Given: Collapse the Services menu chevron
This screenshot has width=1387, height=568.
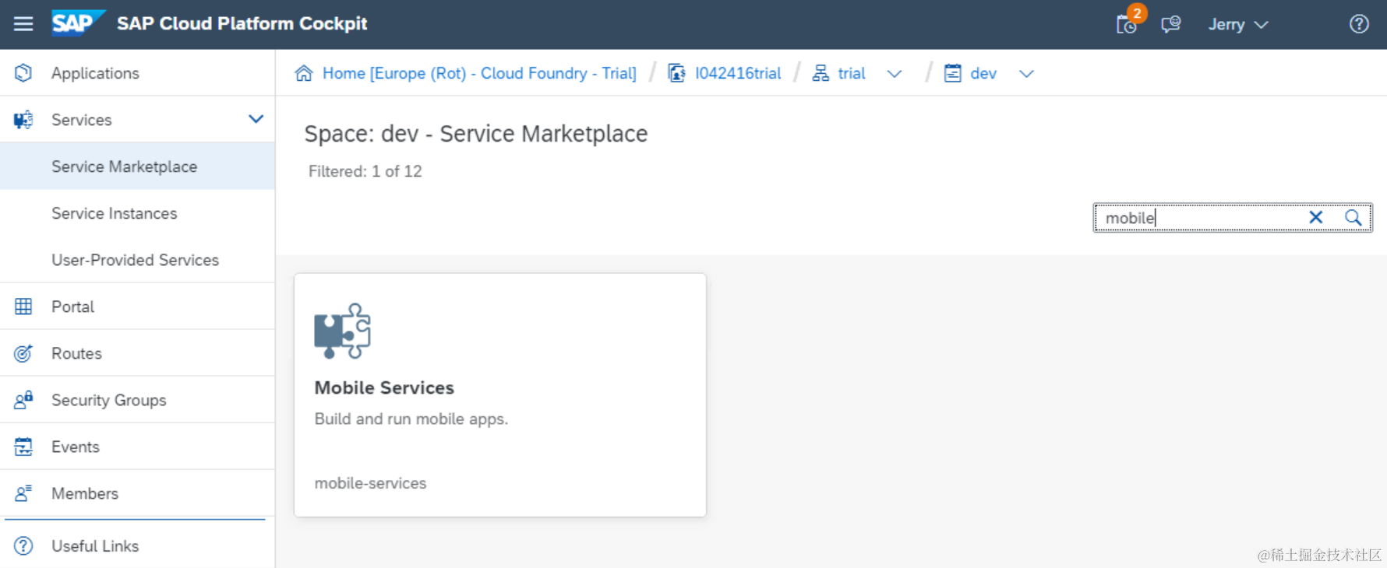Looking at the screenshot, I should click(x=256, y=119).
